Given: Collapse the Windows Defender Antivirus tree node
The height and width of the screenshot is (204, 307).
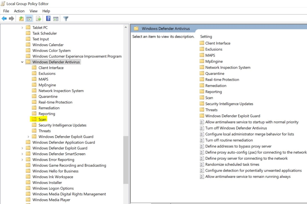Looking at the screenshot, I should tap(22, 62).
